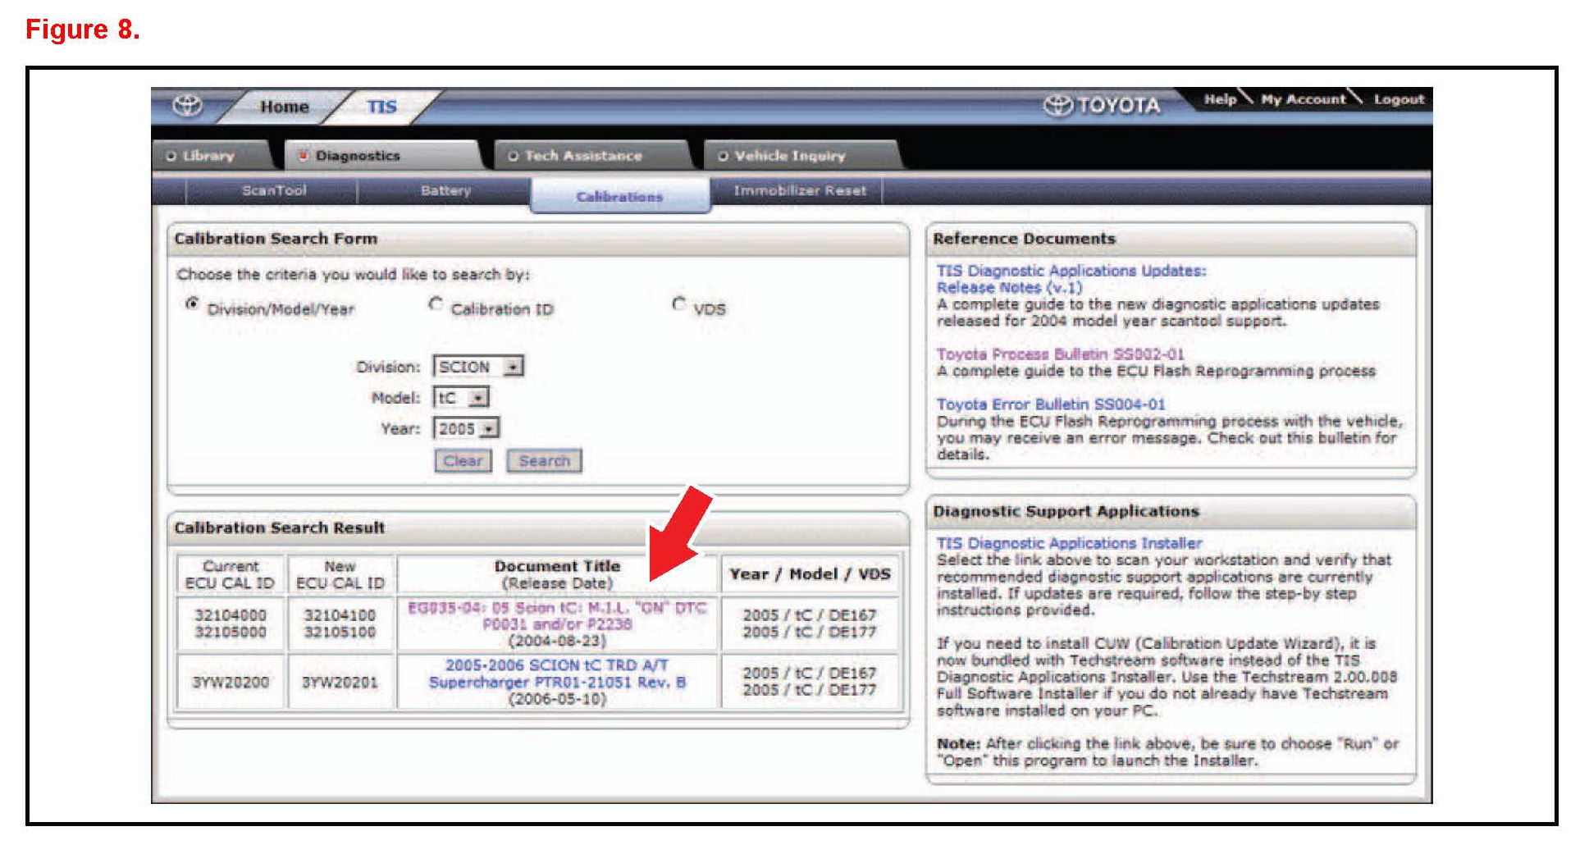Switch to the Calibrations sub-tab
This screenshot has height=845, width=1589.
click(x=619, y=197)
